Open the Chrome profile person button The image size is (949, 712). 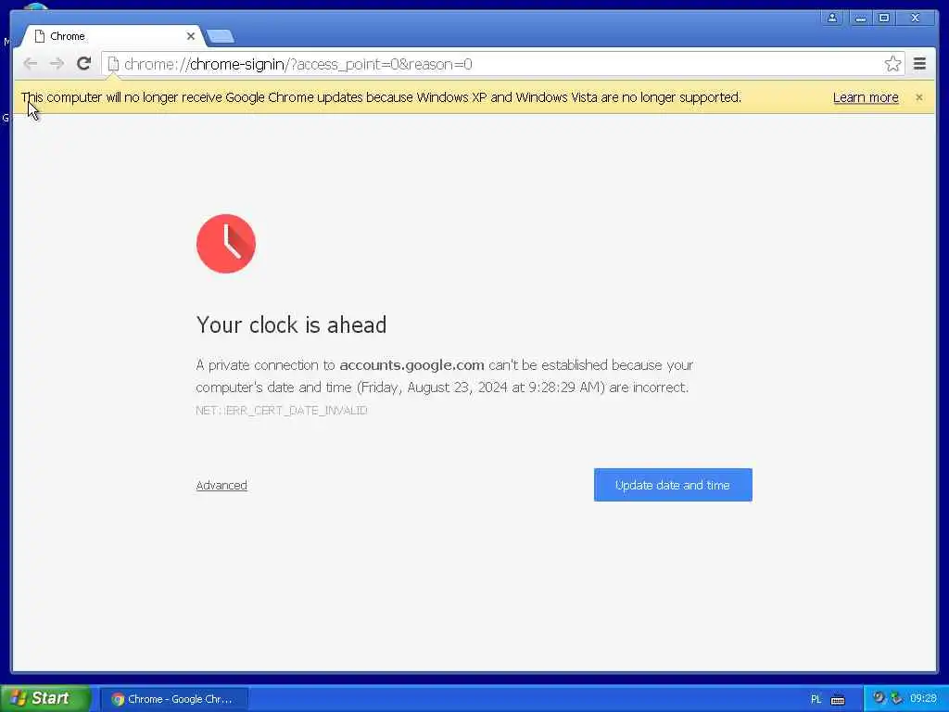point(833,18)
